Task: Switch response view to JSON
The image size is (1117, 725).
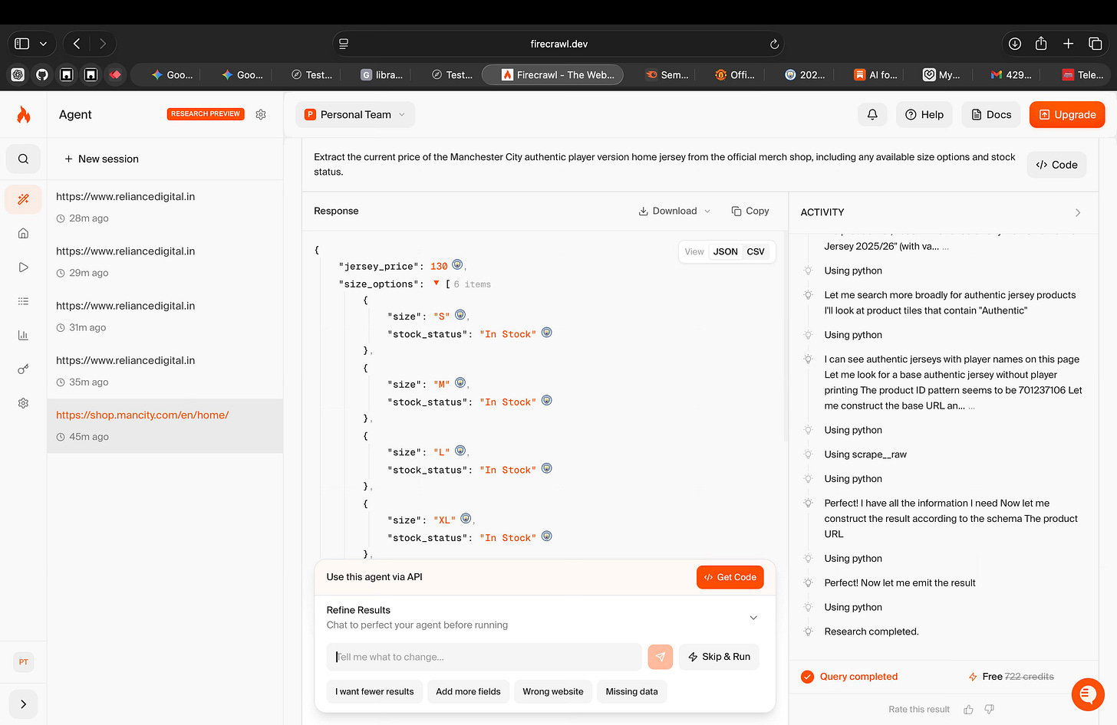Action: tap(725, 251)
